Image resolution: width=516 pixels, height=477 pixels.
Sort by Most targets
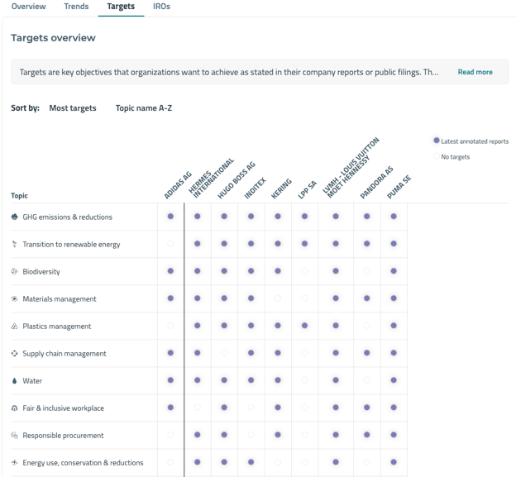tap(73, 108)
